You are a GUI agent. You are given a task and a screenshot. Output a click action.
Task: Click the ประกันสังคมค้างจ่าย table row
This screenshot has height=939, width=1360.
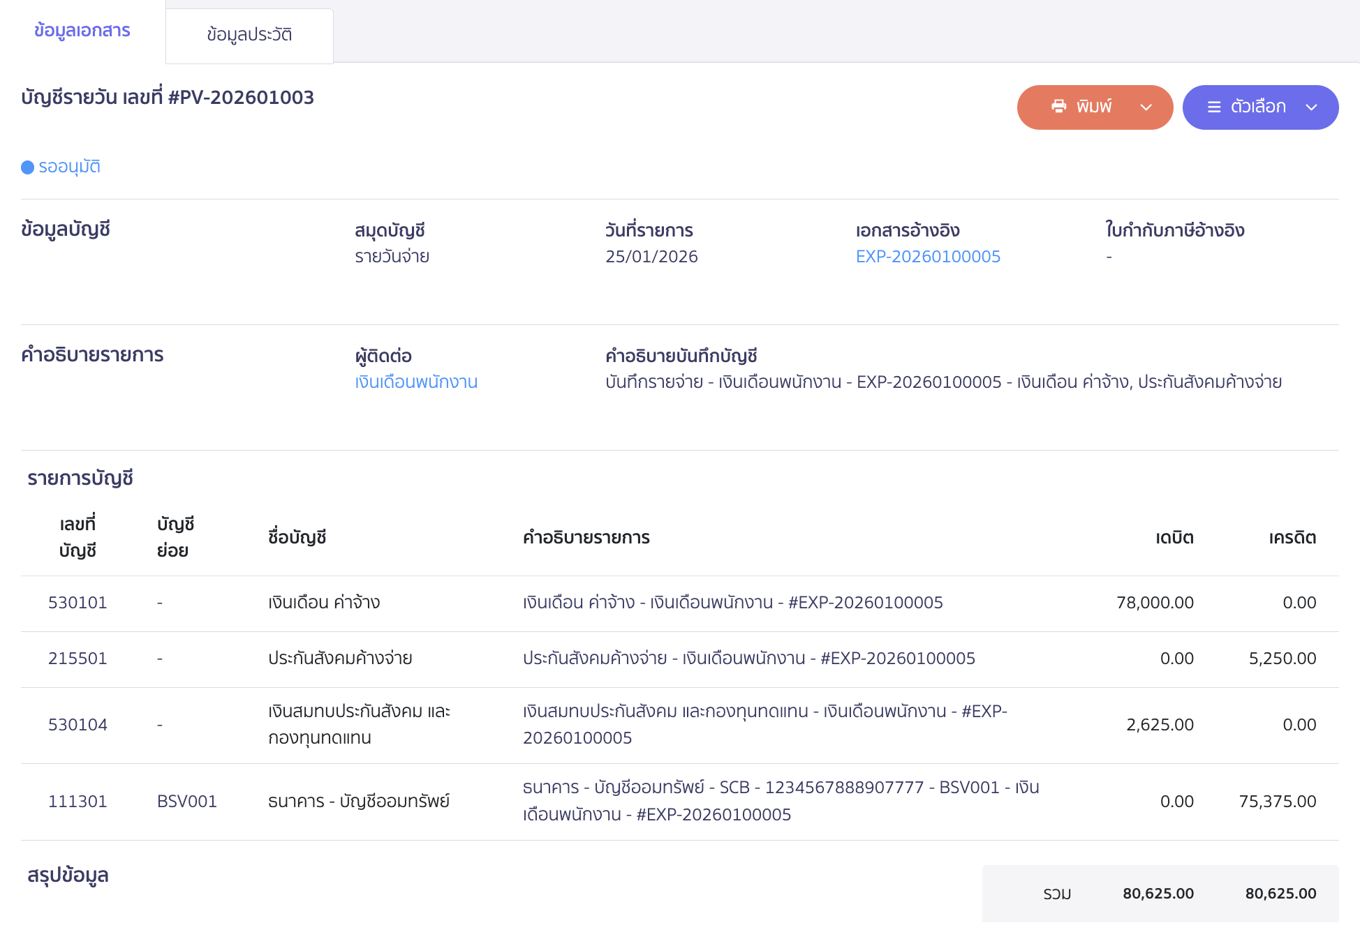(x=628, y=658)
